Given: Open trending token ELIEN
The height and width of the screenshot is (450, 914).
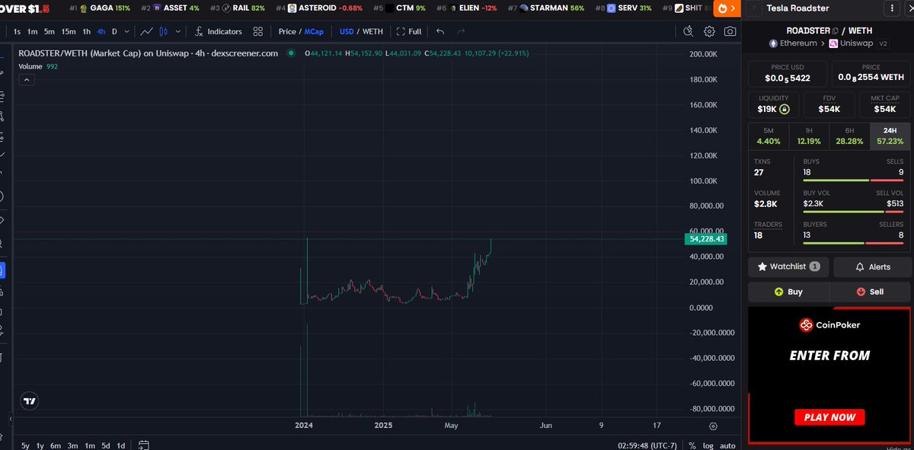Looking at the screenshot, I should (467, 8).
